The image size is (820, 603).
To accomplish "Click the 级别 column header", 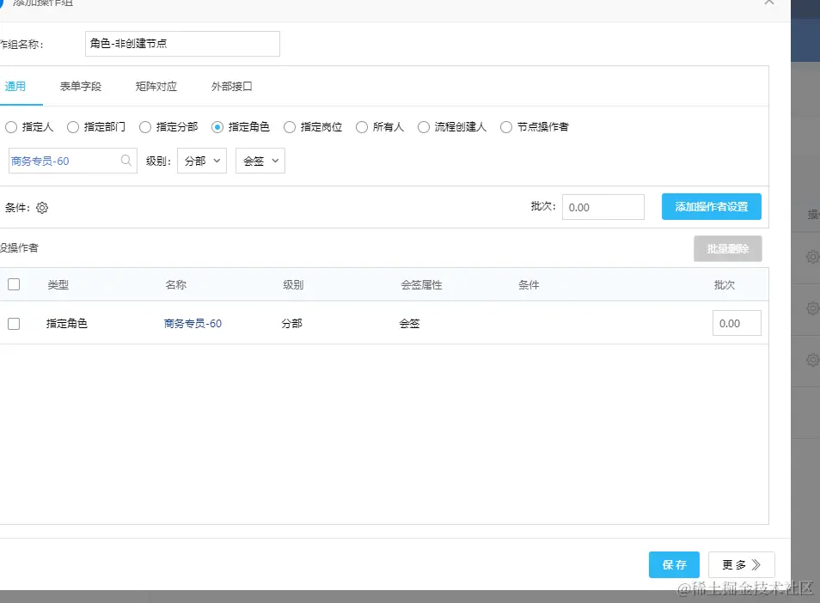I will point(293,285).
